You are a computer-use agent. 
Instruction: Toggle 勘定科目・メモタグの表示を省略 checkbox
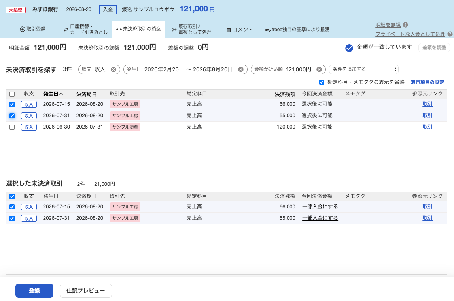click(x=322, y=82)
